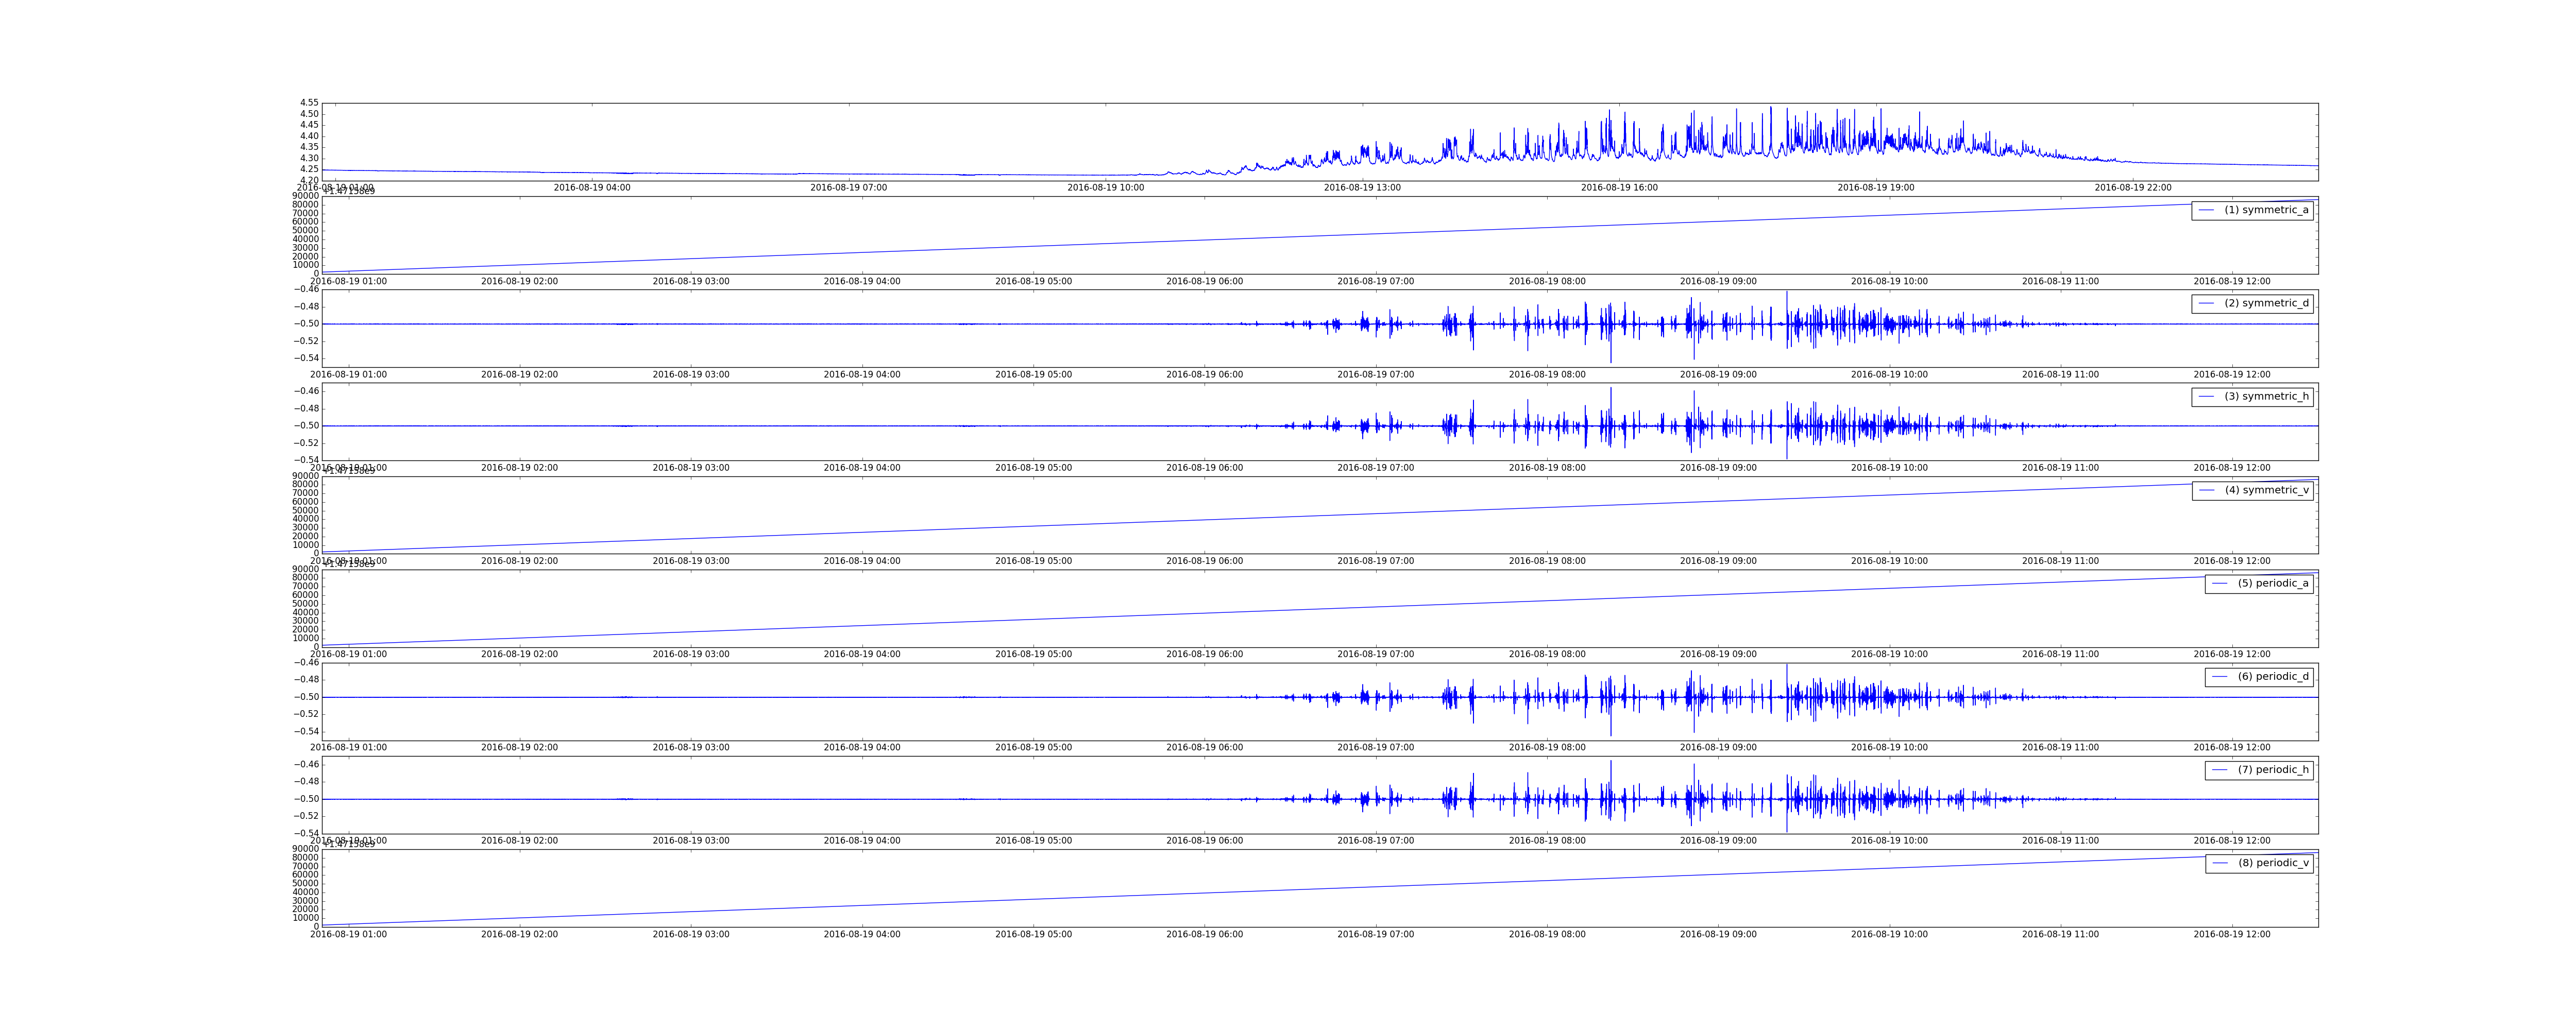Click the 4.40 y-axis tick on top plot

tap(309, 136)
